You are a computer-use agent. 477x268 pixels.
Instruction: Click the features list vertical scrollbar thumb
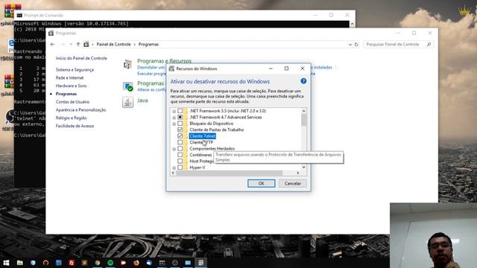(x=303, y=120)
